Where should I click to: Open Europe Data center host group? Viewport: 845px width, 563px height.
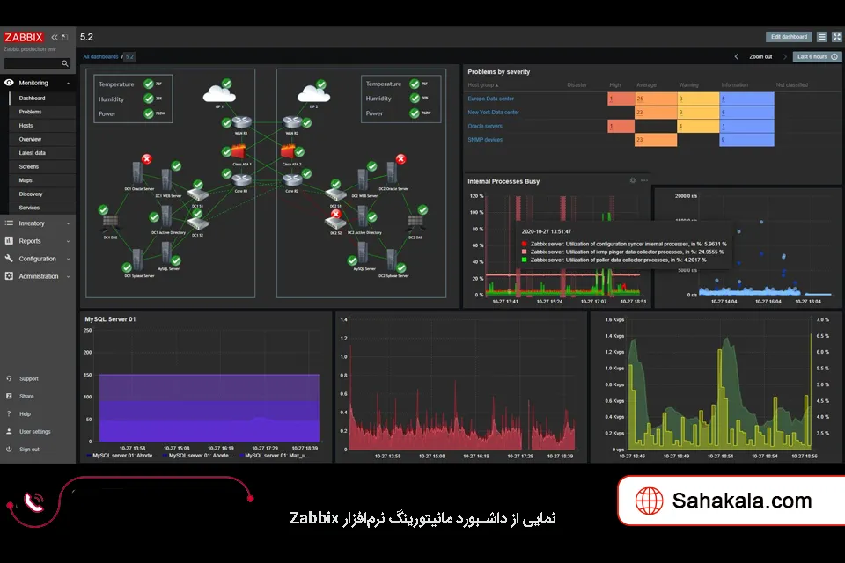[x=491, y=99]
